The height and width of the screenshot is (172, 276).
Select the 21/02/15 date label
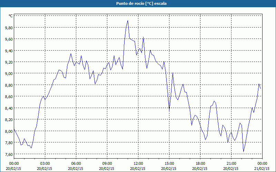click(x=262, y=169)
